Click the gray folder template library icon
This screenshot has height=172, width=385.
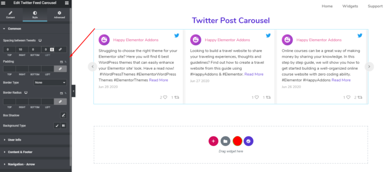click(x=225, y=141)
